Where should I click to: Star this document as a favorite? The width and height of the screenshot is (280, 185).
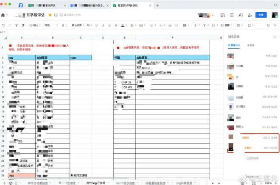pyautogui.click(x=50, y=15)
